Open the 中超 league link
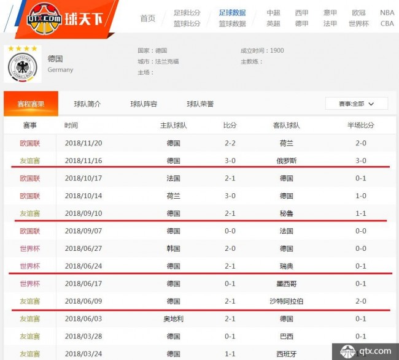The height and width of the screenshot is (360, 399). coord(273,13)
